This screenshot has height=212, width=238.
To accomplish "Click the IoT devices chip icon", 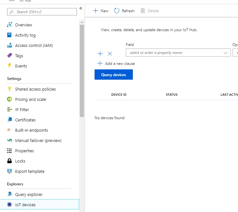I will tap(9, 204).
